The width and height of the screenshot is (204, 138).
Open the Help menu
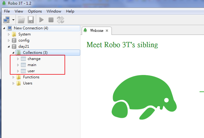pyautogui.click(x=70, y=11)
